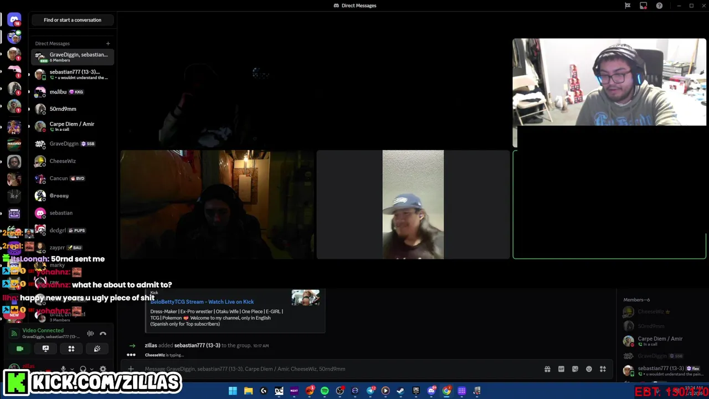Open CheeseWiz direct message
This screenshot has width=709, height=399.
(x=73, y=161)
